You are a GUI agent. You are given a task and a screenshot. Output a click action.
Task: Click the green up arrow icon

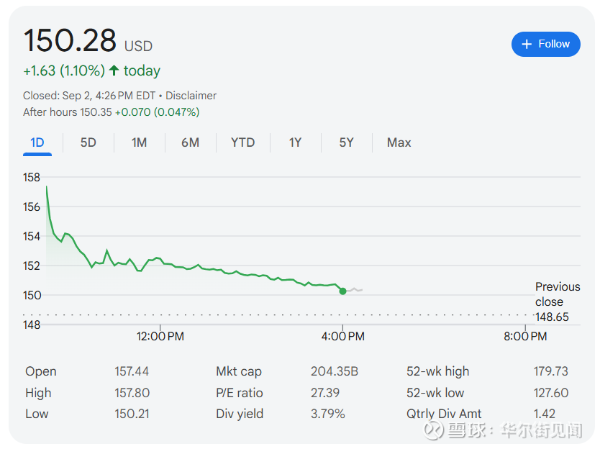[x=114, y=71]
